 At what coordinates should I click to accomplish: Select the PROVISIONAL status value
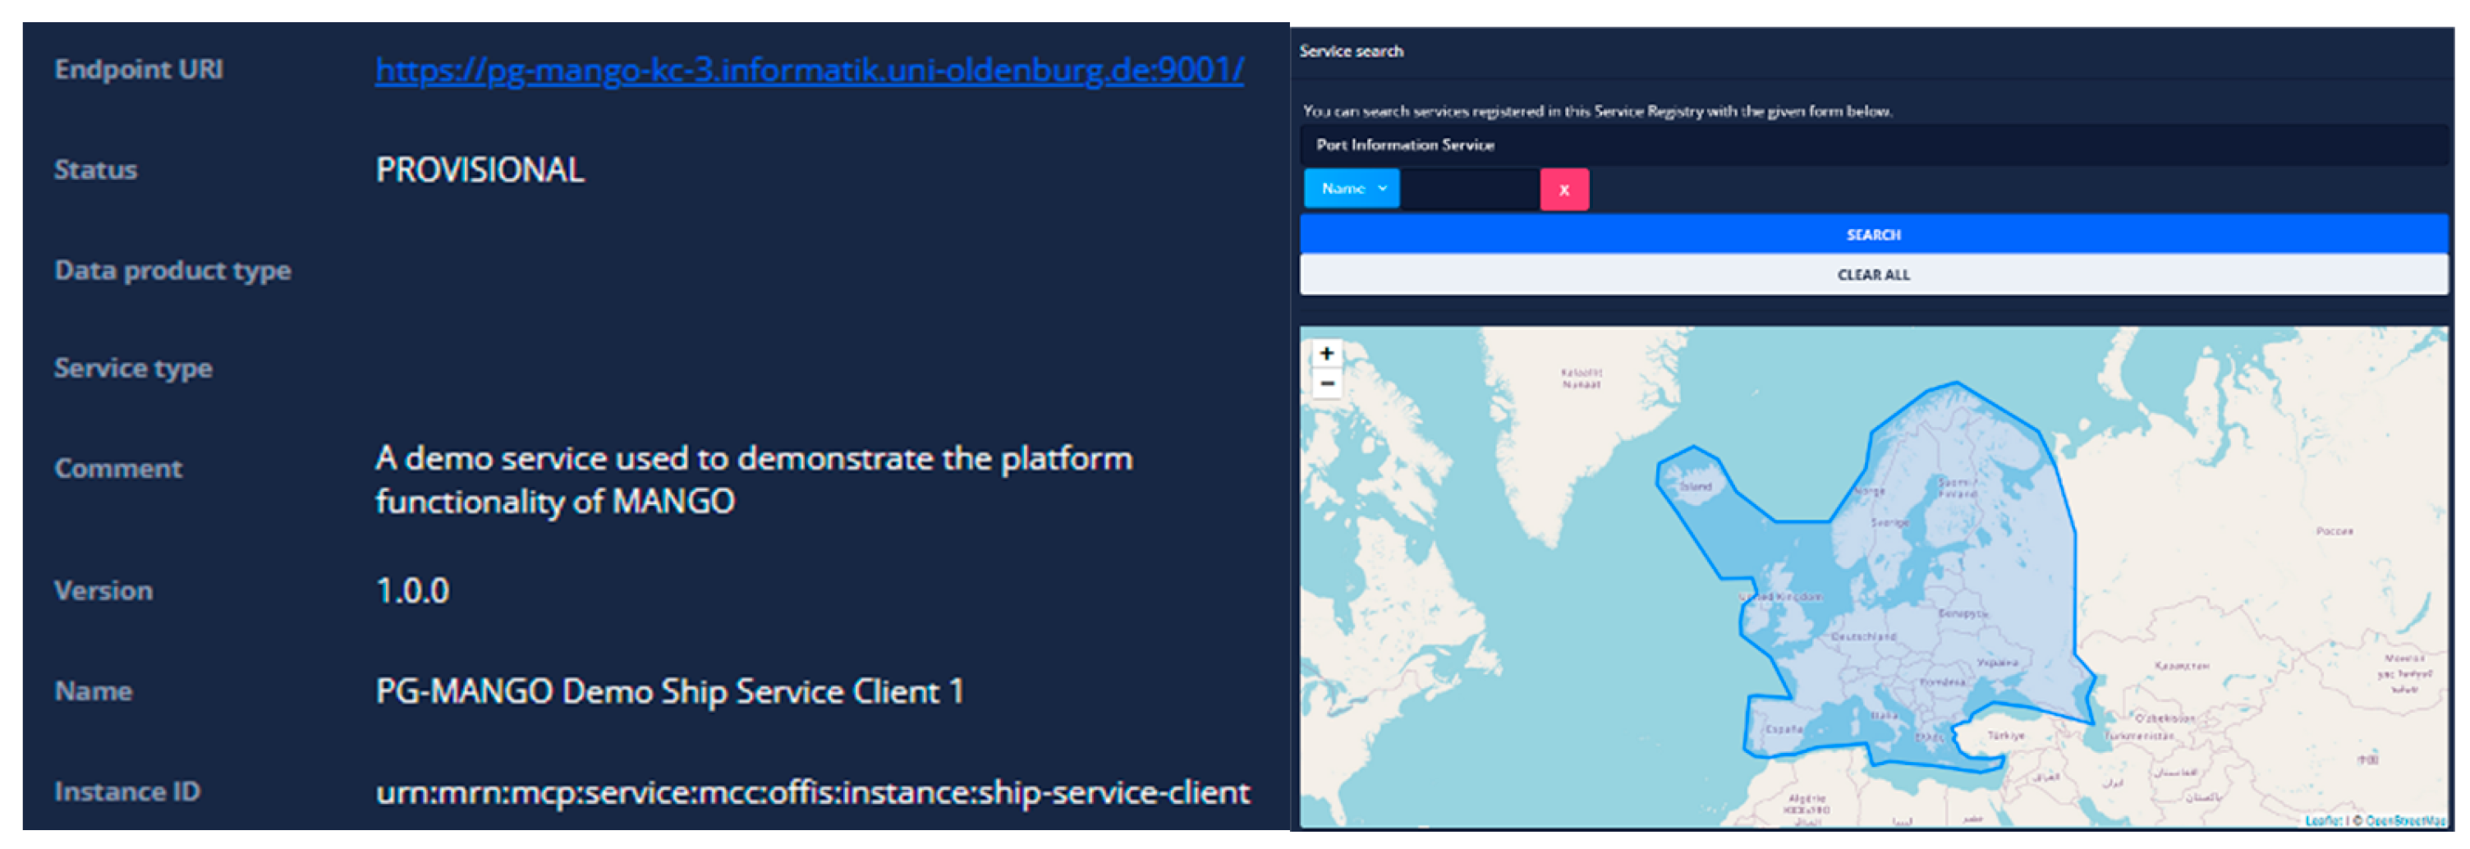pyautogui.click(x=480, y=171)
